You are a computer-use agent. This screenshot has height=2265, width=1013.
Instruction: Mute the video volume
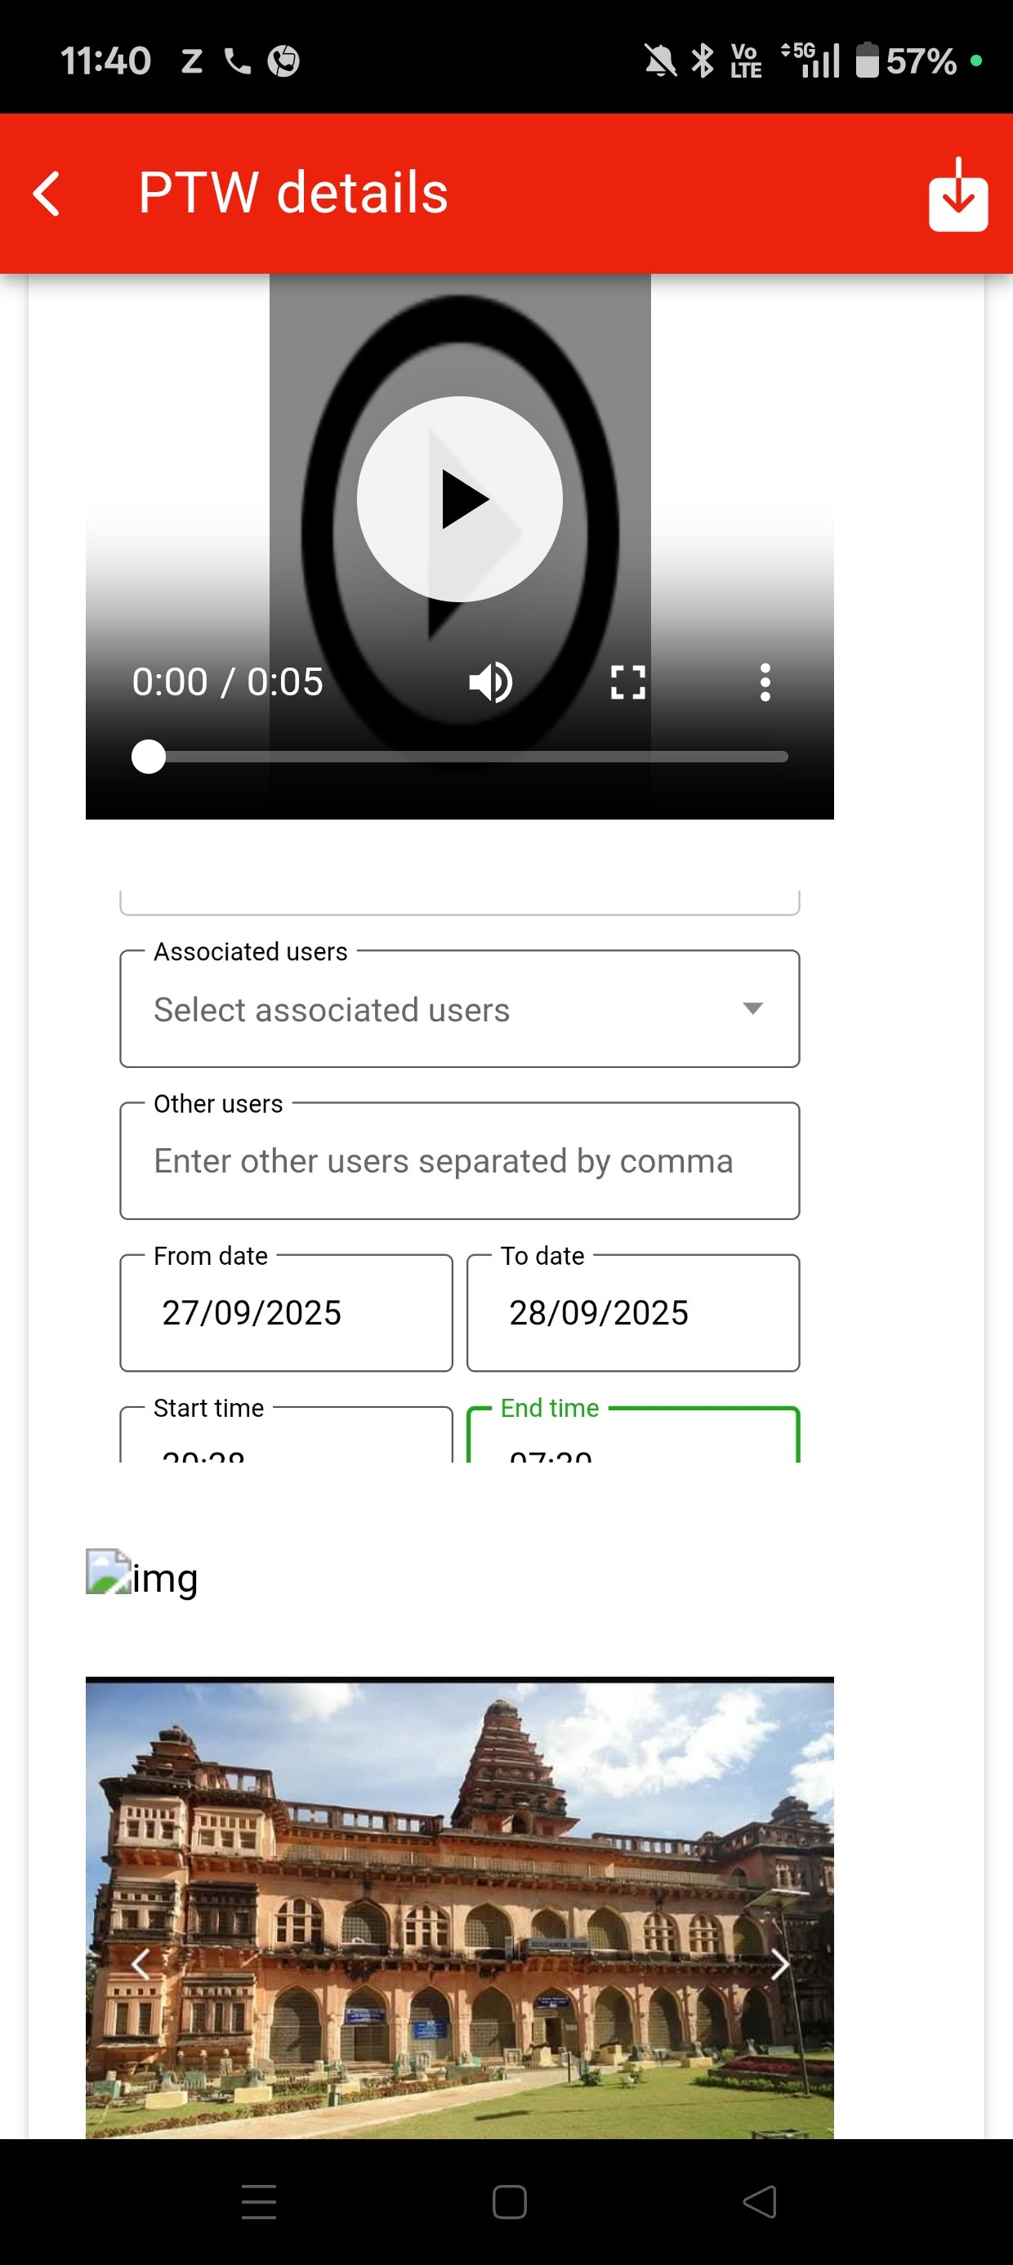(x=491, y=682)
